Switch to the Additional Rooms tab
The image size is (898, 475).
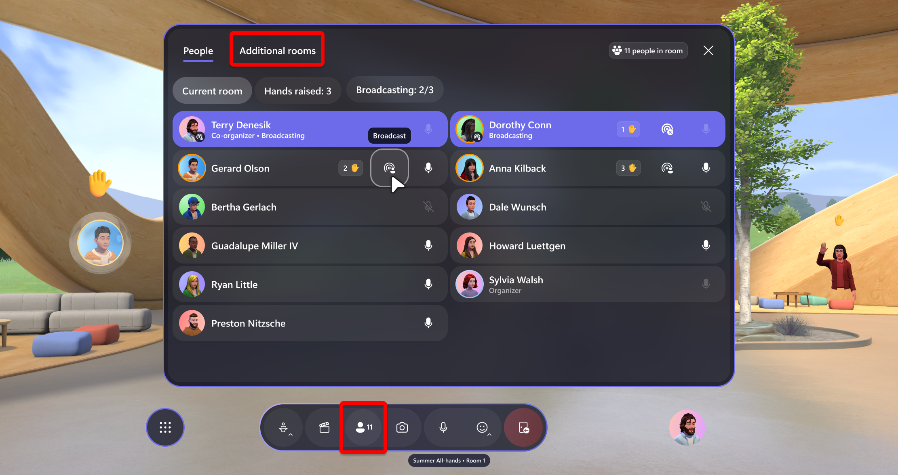[x=277, y=50]
